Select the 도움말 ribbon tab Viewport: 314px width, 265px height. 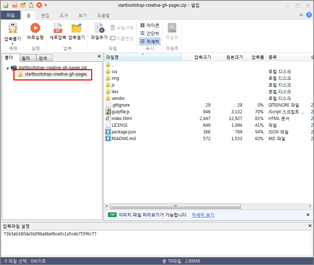103,16
